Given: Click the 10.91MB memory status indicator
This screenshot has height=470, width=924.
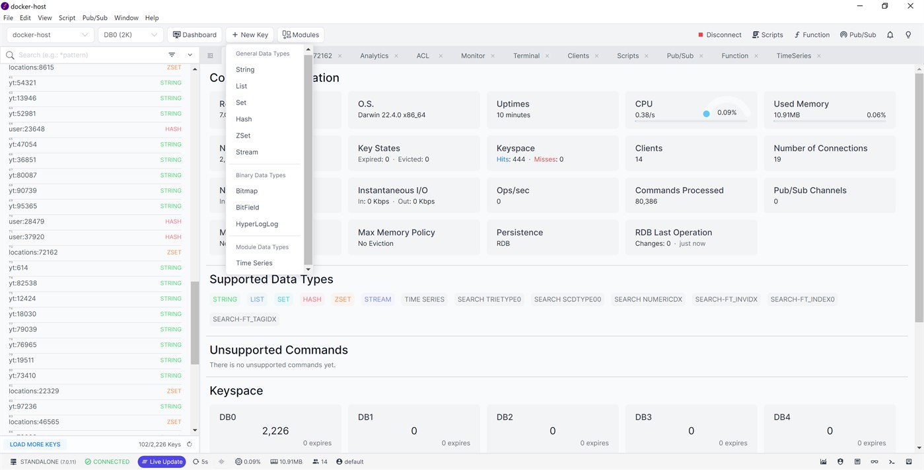Looking at the screenshot, I should point(286,462).
